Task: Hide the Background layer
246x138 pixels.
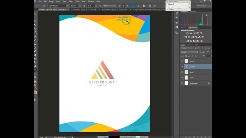Action: click(x=182, y=83)
